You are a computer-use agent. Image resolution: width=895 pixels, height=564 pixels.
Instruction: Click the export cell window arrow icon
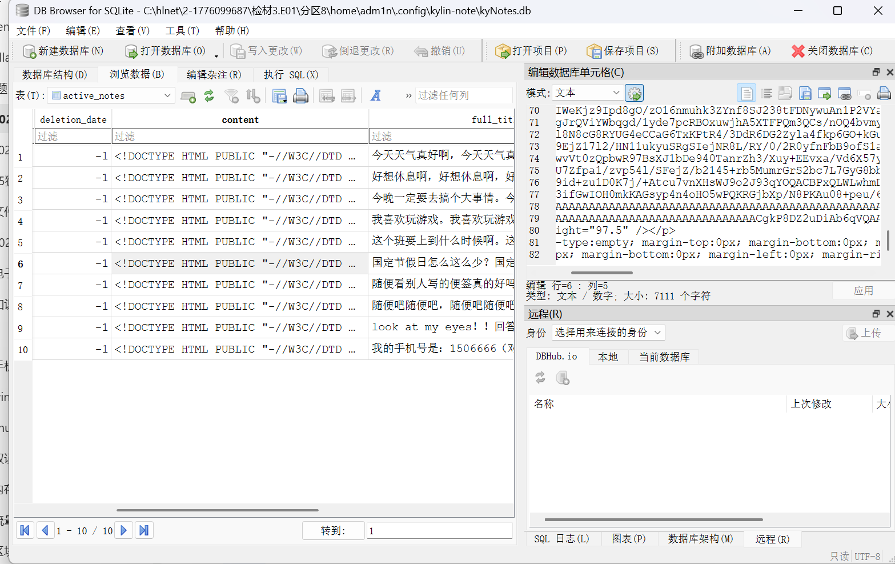pyautogui.click(x=825, y=93)
